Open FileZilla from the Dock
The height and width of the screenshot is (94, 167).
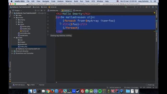(82, 91)
